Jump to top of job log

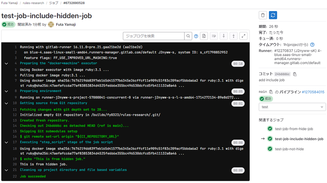[223, 36]
